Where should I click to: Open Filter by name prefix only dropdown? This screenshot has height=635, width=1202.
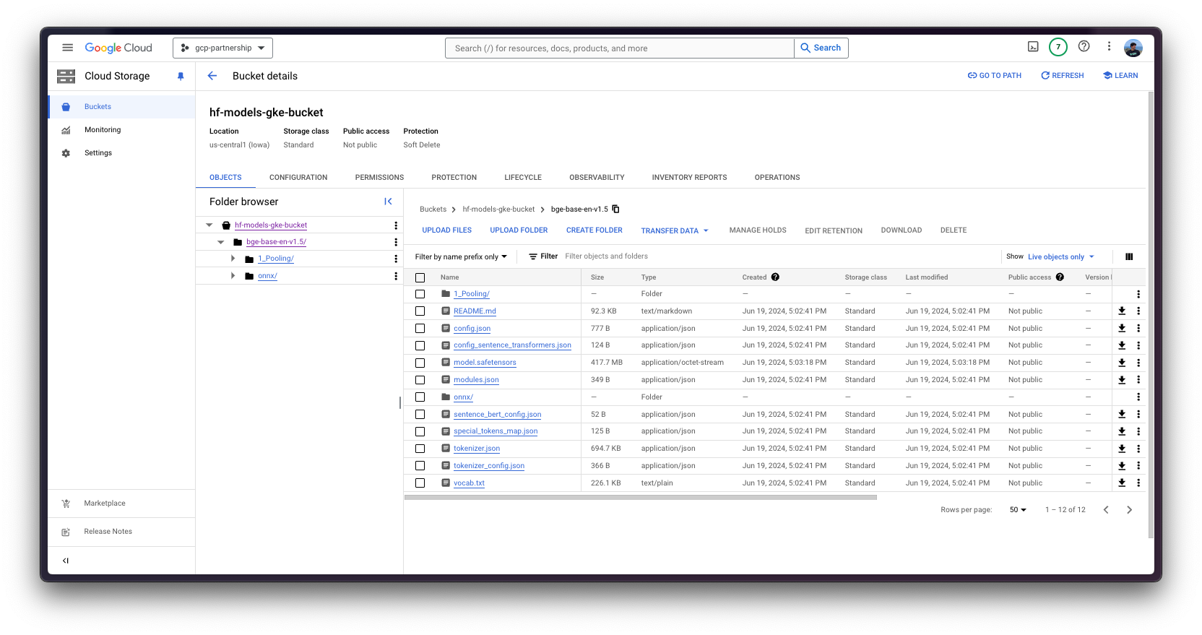(461, 256)
